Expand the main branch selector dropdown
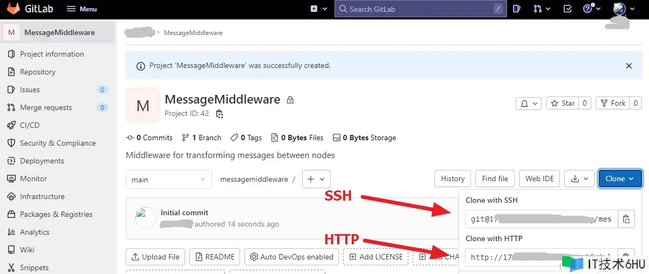Viewport: 649px width, 274px height. click(x=169, y=179)
